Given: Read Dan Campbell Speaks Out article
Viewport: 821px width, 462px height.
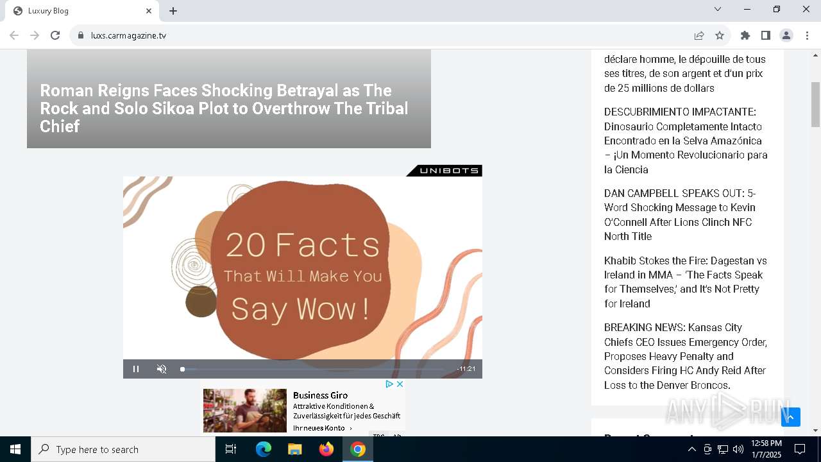Looking at the screenshot, I should click(x=680, y=214).
